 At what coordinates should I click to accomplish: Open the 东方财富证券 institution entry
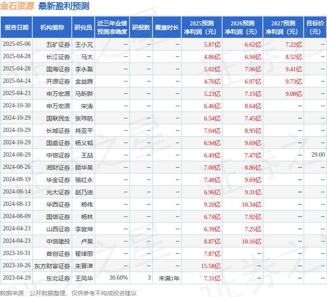point(52,266)
